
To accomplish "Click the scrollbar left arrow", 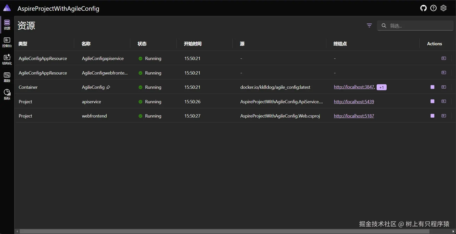I will click(17, 231).
